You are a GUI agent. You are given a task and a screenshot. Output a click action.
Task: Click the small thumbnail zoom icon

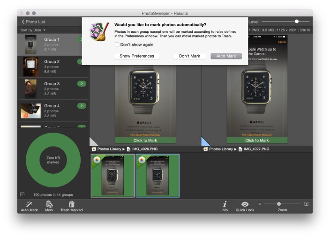tap(259, 204)
